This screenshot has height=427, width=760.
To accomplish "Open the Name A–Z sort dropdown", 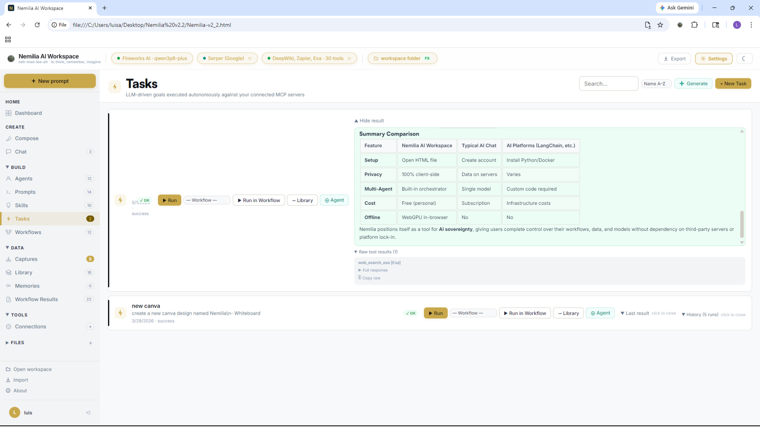I will [656, 84].
